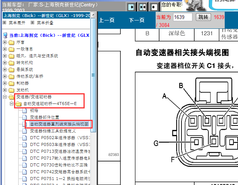Click the document icon beside DTC P0502
Viewport: 238px width, 185px height.
click(25, 138)
